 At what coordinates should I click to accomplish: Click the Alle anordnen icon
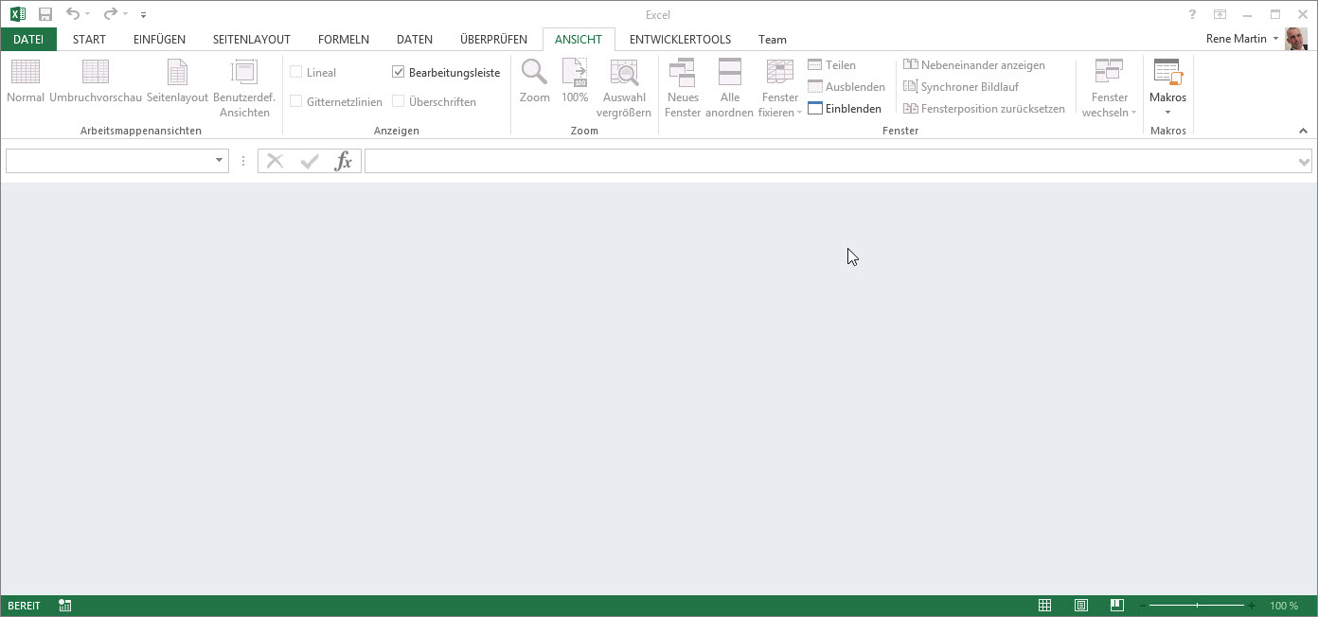729,73
